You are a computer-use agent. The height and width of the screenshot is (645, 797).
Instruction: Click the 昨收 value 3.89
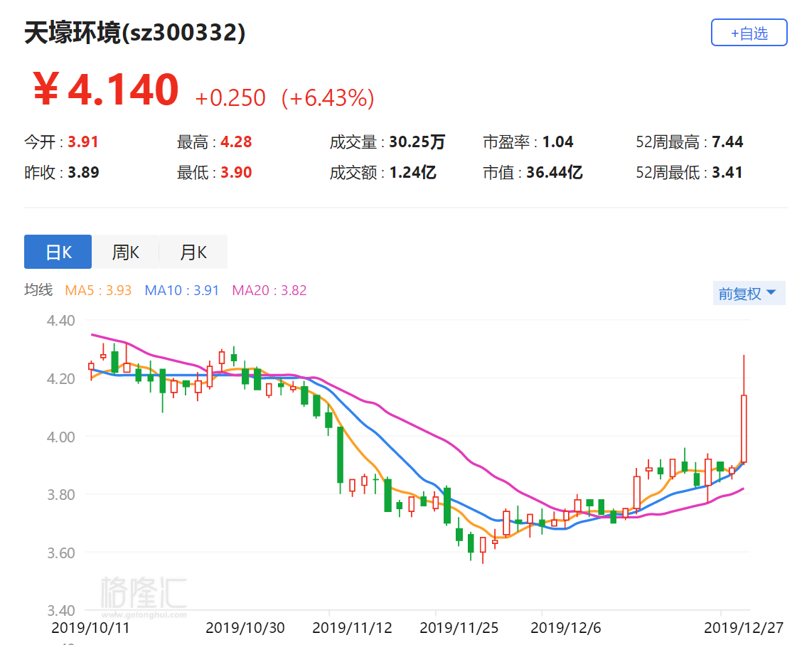83,172
